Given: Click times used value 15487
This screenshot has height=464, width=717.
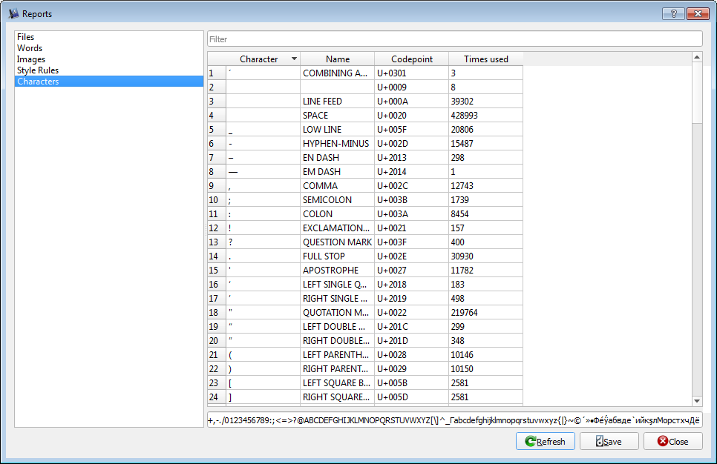Looking at the screenshot, I should pos(485,143).
